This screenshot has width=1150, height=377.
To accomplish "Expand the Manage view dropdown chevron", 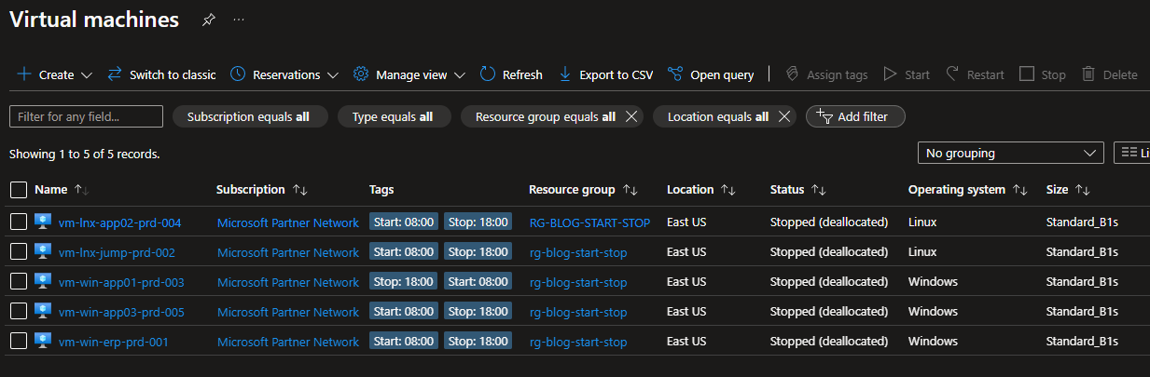I will tap(461, 75).
